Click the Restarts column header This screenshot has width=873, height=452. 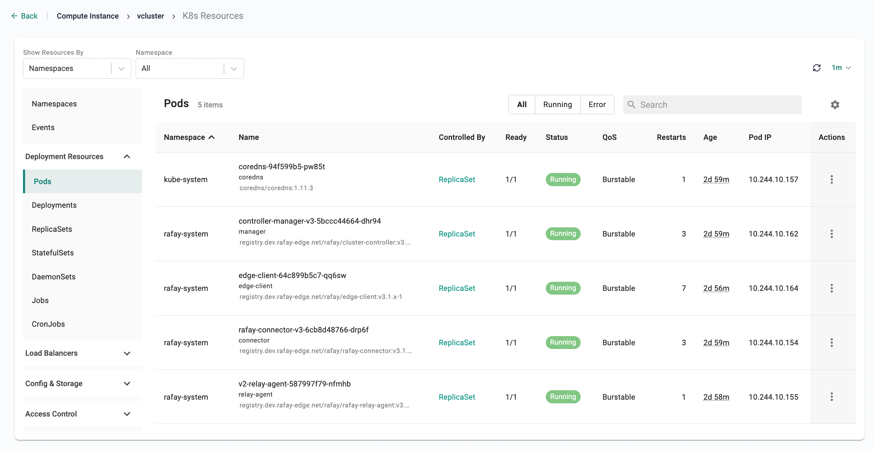pos(671,137)
